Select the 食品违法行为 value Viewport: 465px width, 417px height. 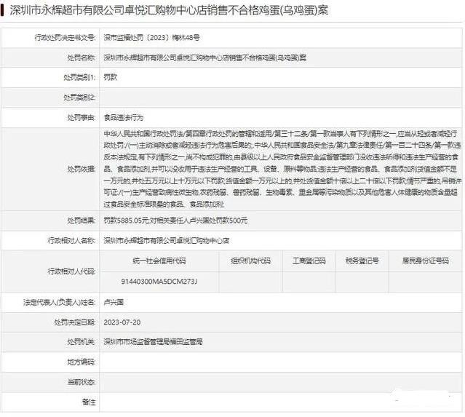pos(124,118)
